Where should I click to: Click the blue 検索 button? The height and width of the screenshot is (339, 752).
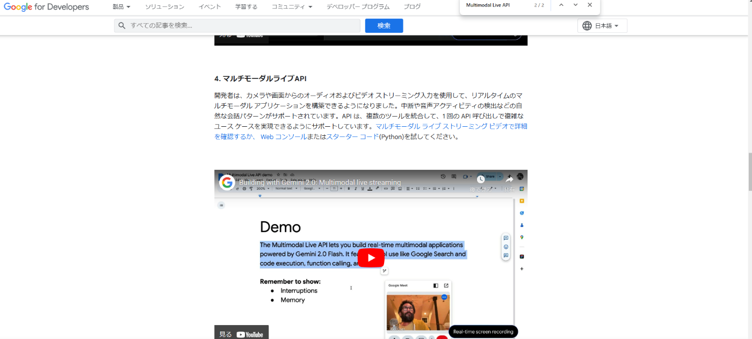point(384,26)
